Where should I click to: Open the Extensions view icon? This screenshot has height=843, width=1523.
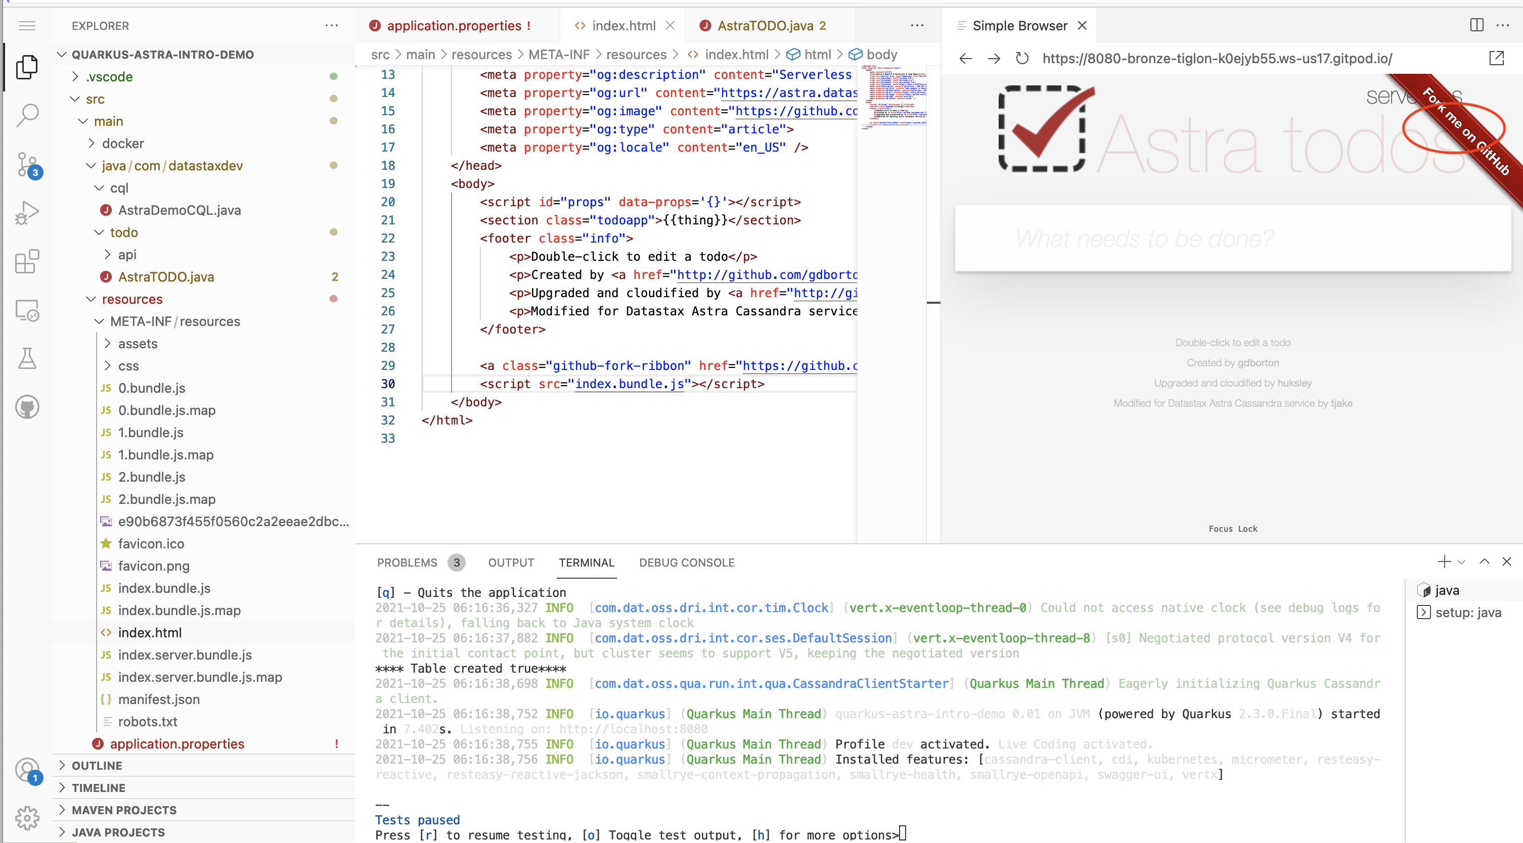[27, 261]
